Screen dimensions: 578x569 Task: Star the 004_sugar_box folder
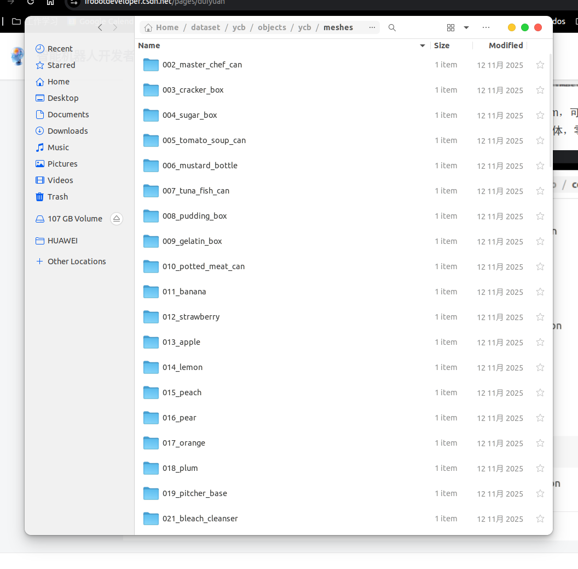point(540,115)
